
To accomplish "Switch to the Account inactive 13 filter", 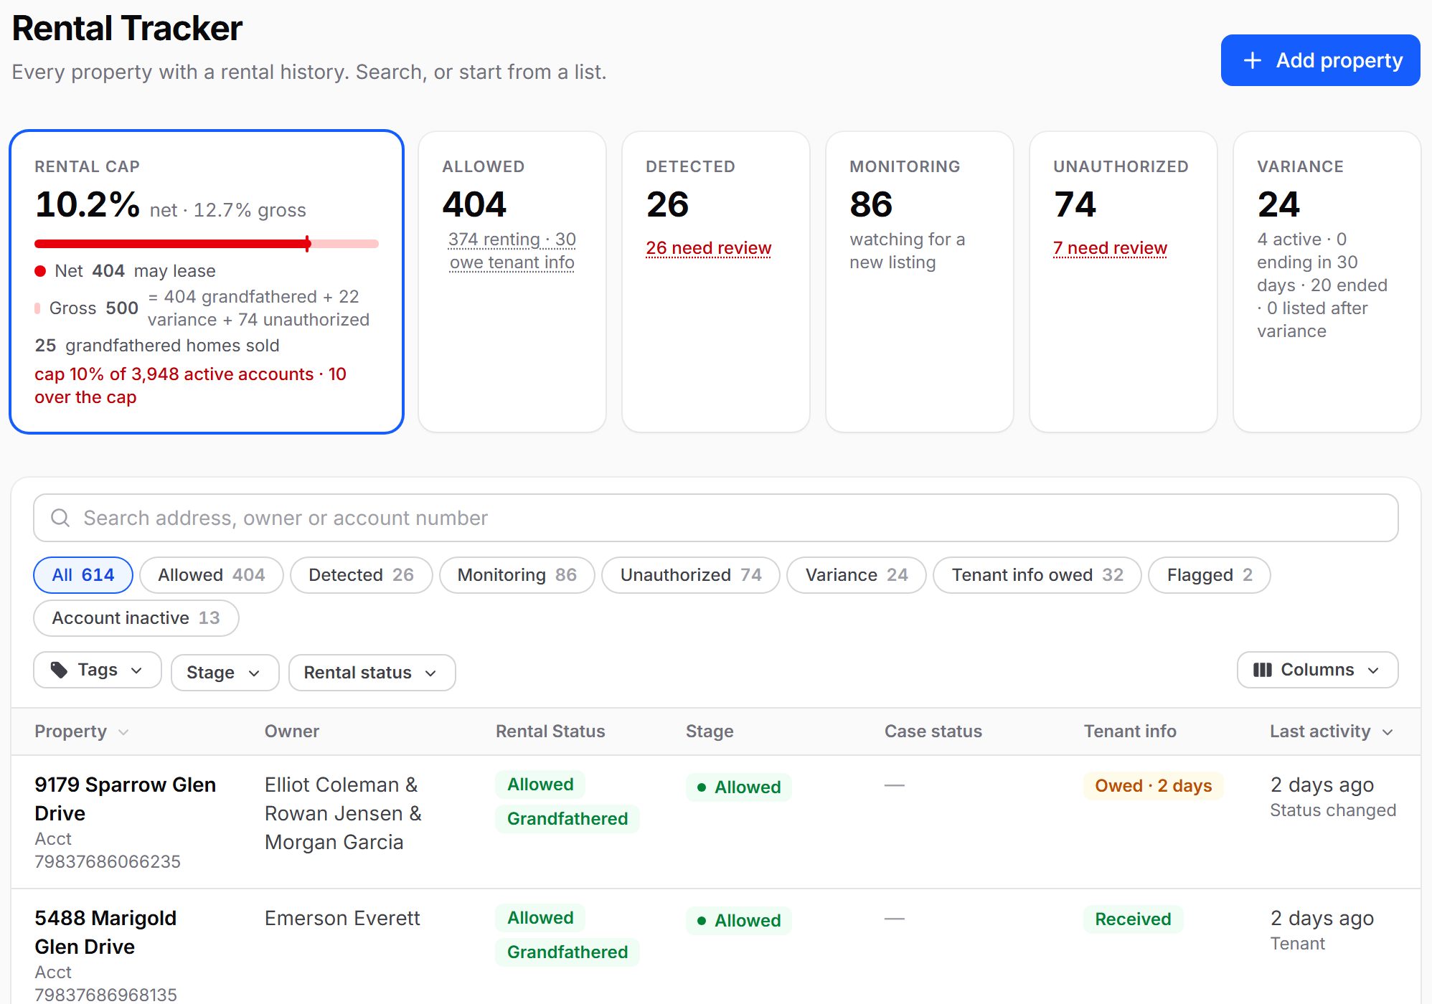I will click(136, 618).
